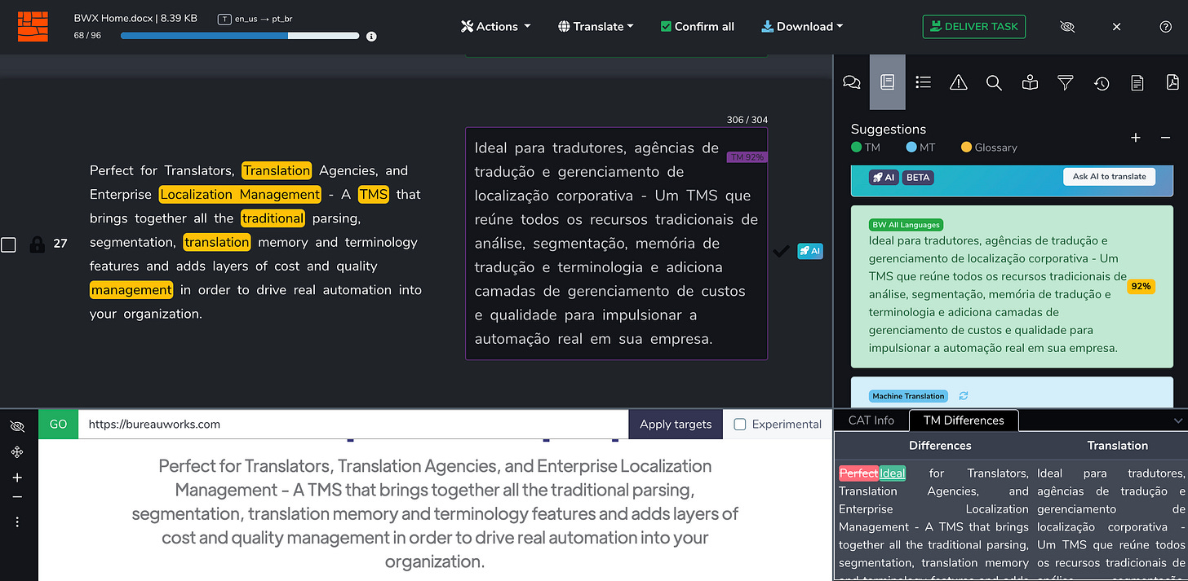Click the lock icon on segment 27
1188x581 pixels.
pyautogui.click(x=37, y=244)
